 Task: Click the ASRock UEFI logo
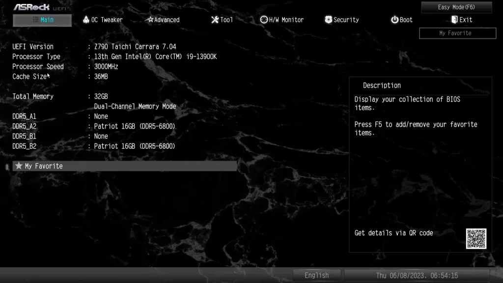(x=40, y=7)
